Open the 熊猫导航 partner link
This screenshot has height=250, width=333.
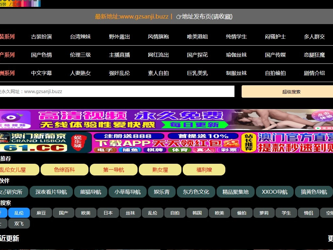(91, 192)
